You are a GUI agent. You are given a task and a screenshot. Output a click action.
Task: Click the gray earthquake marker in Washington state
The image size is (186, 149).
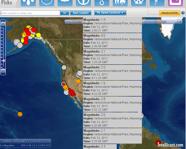(x=64, y=67)
